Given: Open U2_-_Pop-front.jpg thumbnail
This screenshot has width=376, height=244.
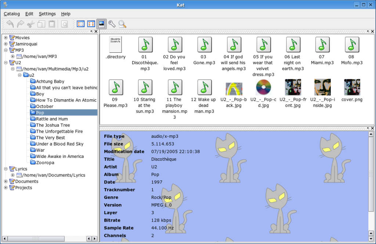Looking at the screenshot, I should 293,87.
